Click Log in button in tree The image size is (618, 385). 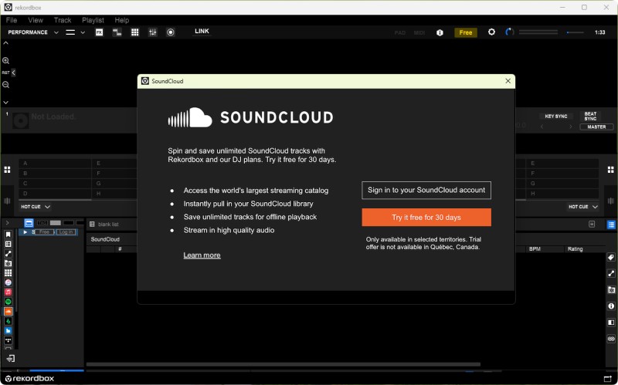[x=66, y=232]
